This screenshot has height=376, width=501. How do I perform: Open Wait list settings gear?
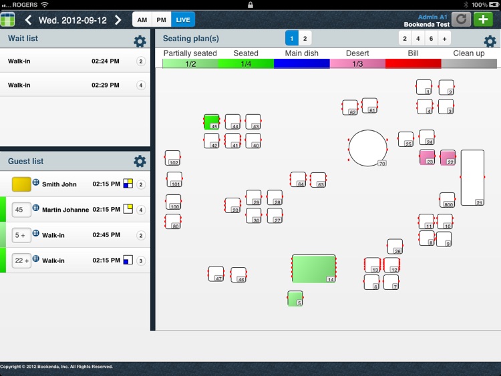click(x=140, y=41)
